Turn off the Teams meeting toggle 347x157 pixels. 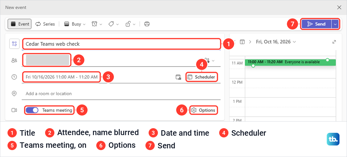(x=32, y=110)
